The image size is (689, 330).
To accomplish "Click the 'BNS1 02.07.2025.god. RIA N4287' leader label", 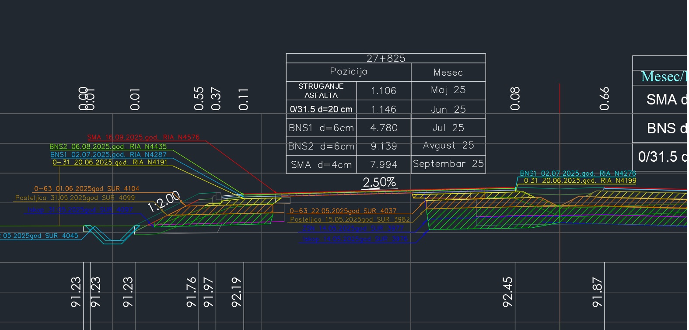I will point(108,155).
